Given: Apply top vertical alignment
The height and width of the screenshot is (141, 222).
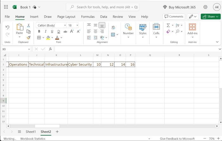Looking at the screenshot, I should (89, 25).
